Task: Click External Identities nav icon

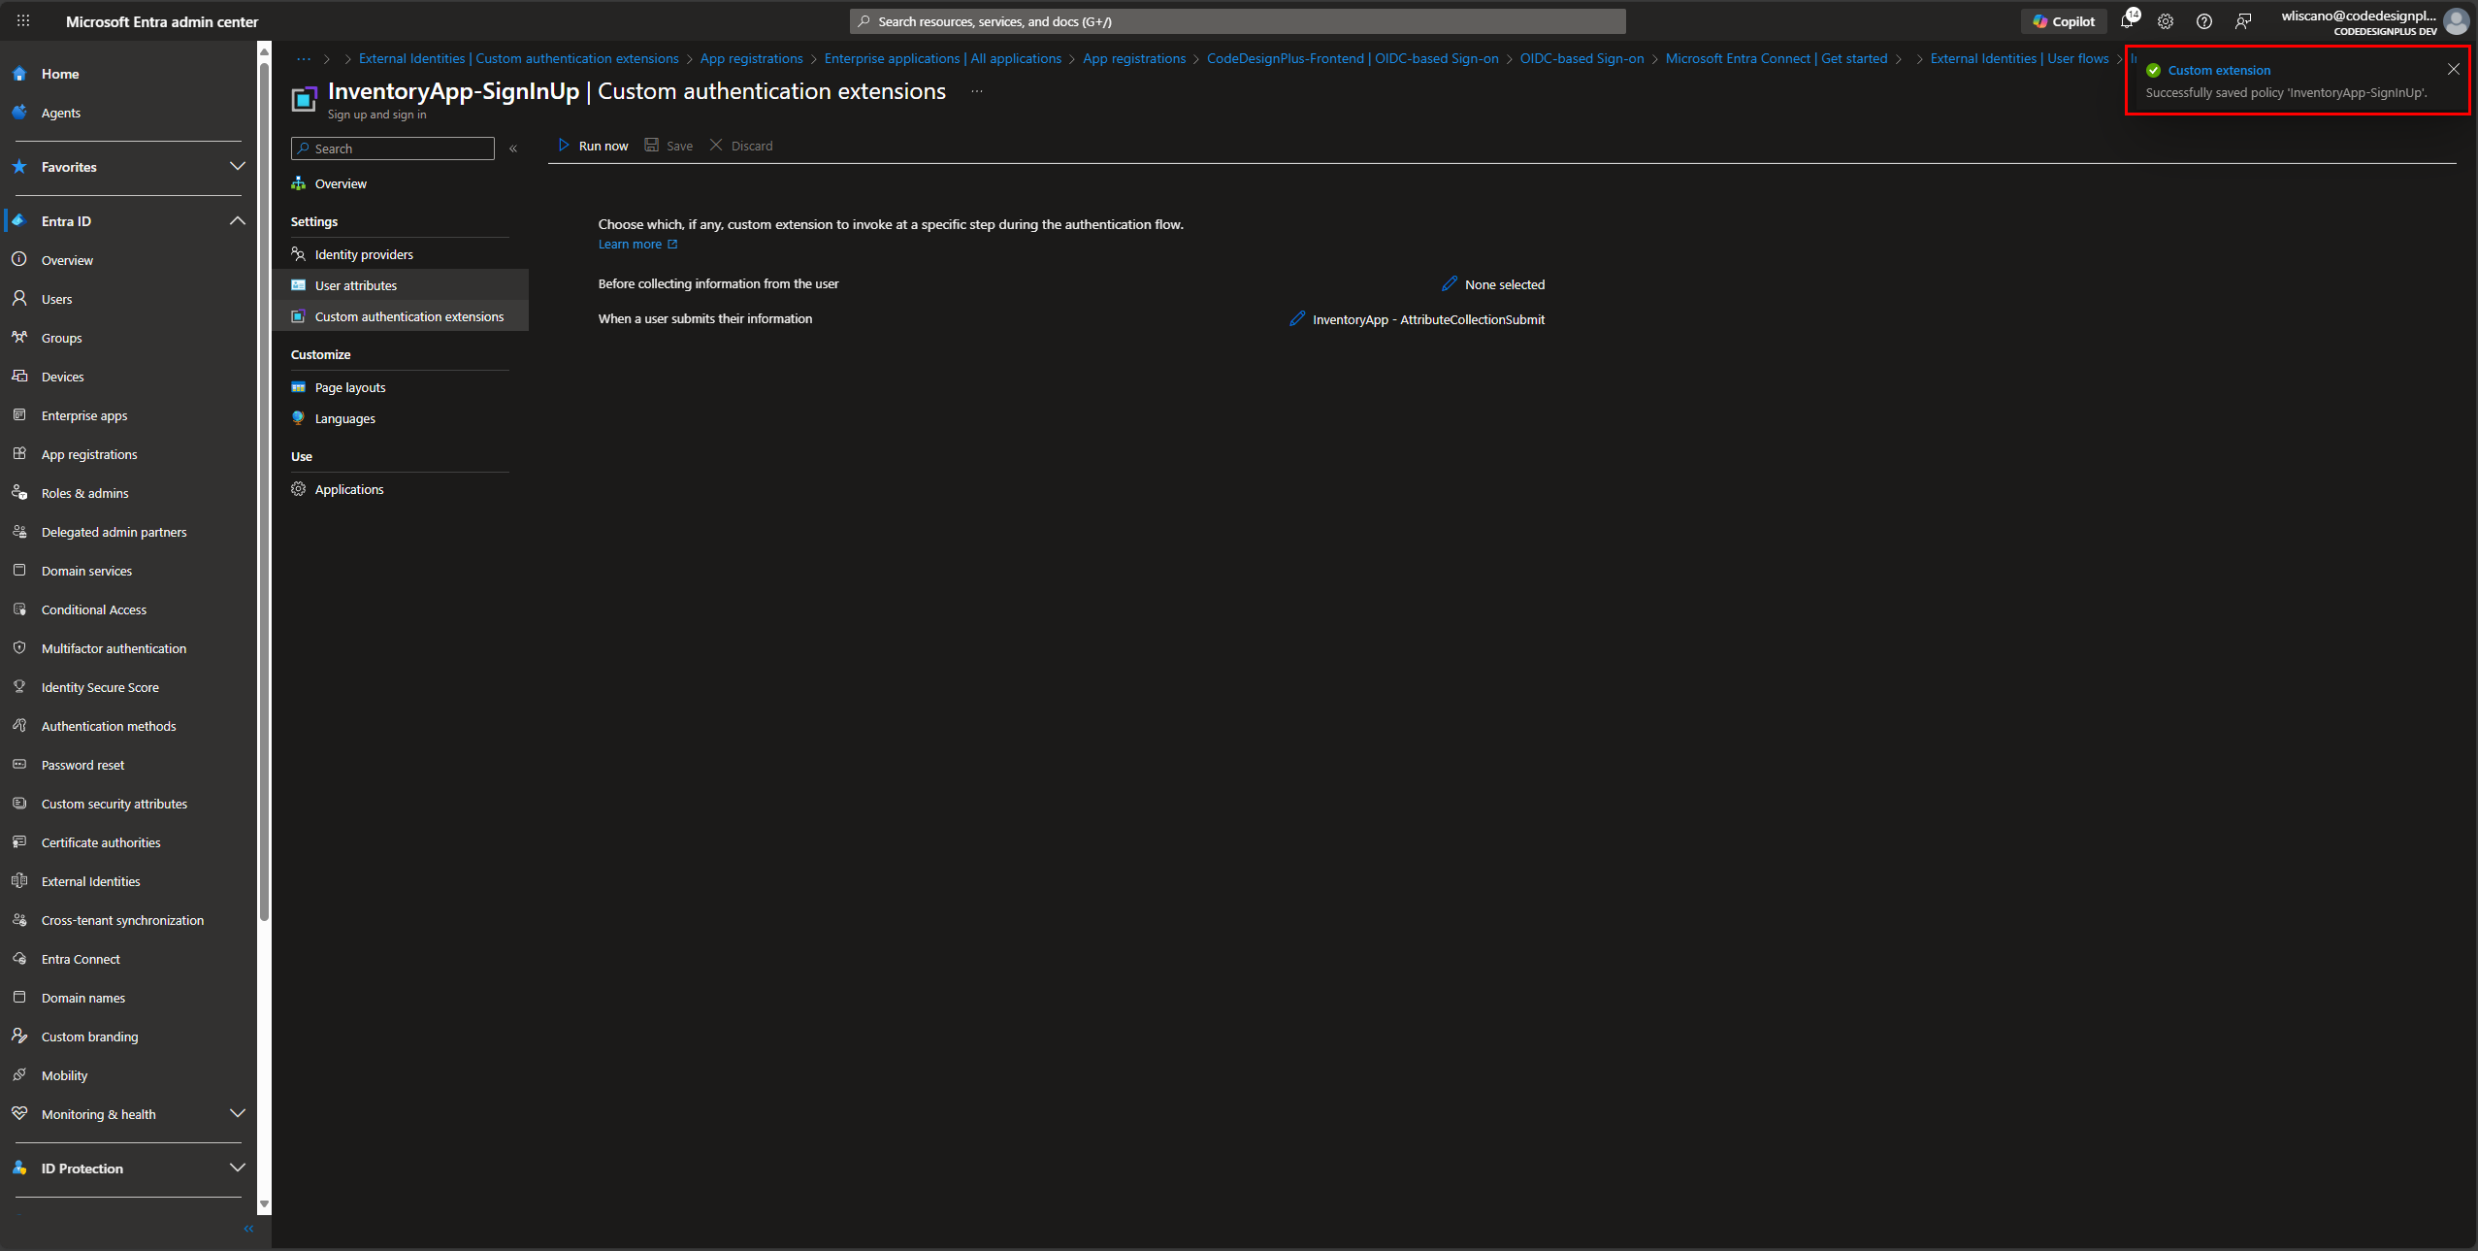Action: tap(19, 880)
